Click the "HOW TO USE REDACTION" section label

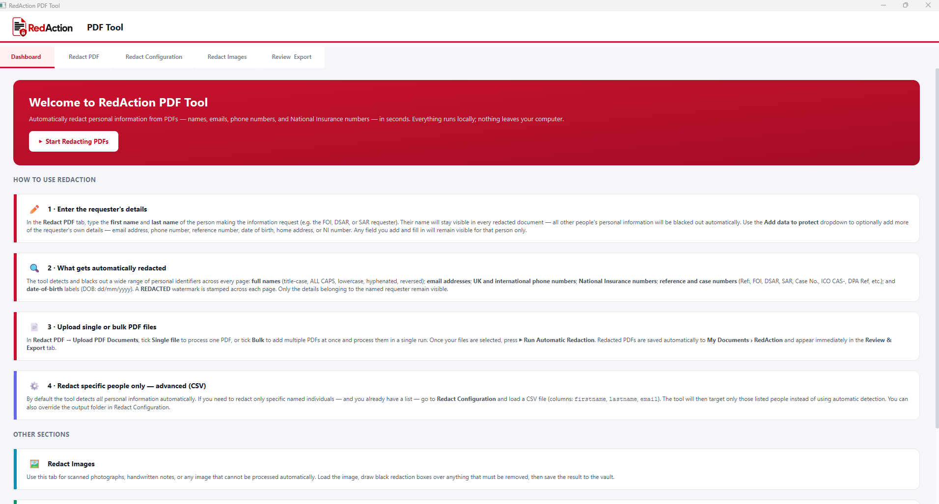55,180
